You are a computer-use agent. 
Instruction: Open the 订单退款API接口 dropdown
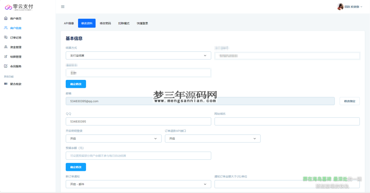(212, 138)
